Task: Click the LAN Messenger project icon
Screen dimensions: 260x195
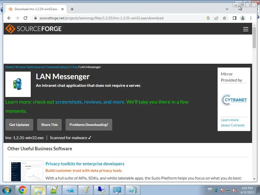Action: click(x=18, y=84)
